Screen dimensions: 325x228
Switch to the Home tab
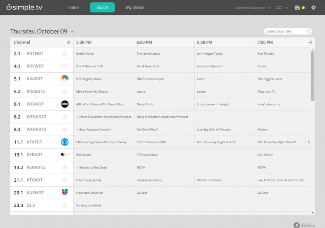(73, 7)
